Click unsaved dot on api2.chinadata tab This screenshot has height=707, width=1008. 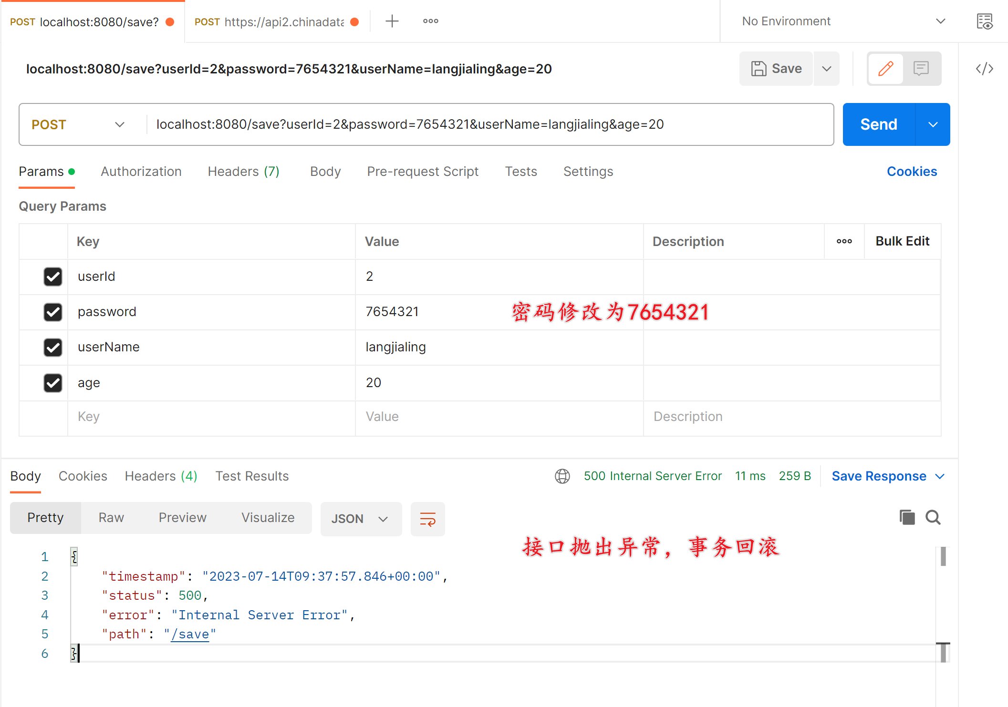tap(354, 22)
